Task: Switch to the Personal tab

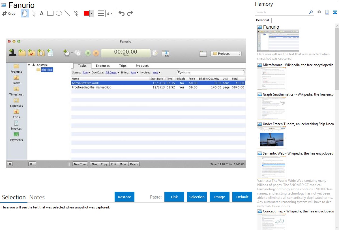Action: click(263, 20)
